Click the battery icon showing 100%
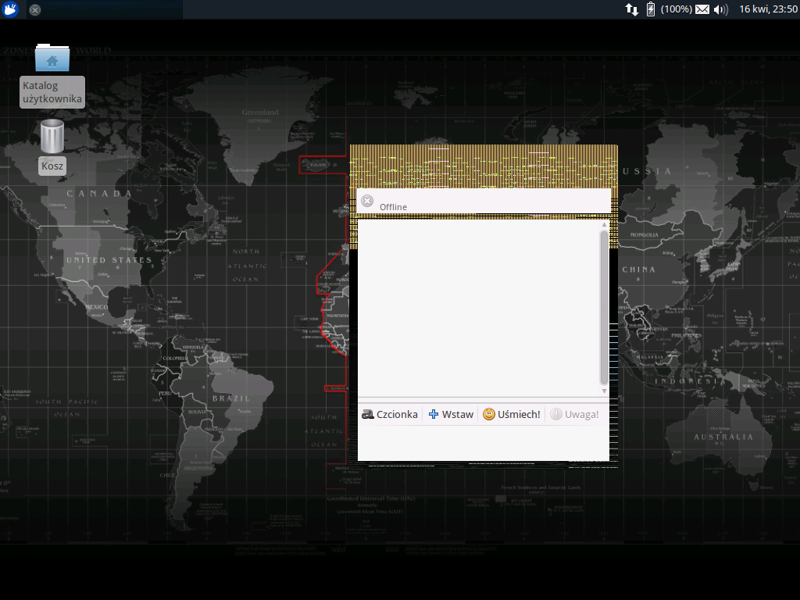Screen dimensions: 800x600 tap(651, 10)
